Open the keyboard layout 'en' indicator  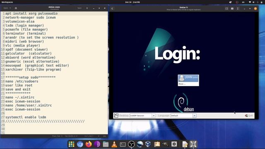243,2
